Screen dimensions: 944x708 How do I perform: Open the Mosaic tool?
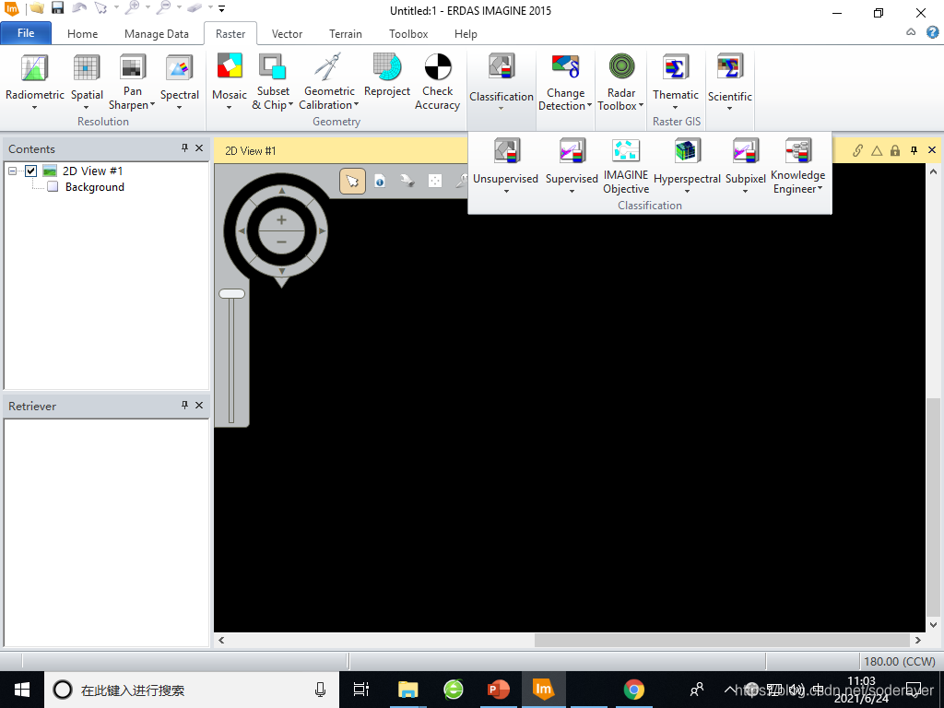(230, 82)
